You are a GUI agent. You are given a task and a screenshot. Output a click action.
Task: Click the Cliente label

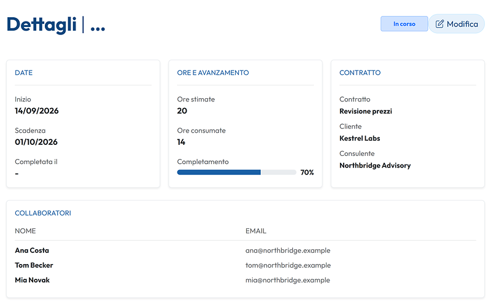coord(350,126)
